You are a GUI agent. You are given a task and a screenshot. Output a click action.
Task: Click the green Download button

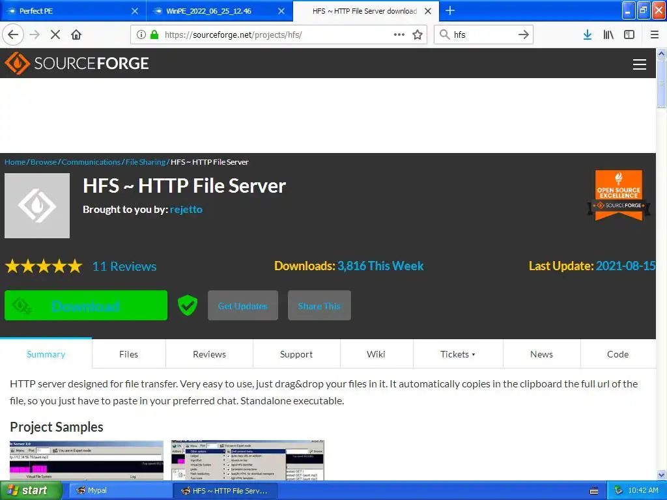pyautogui.click(x=86, y=305)
